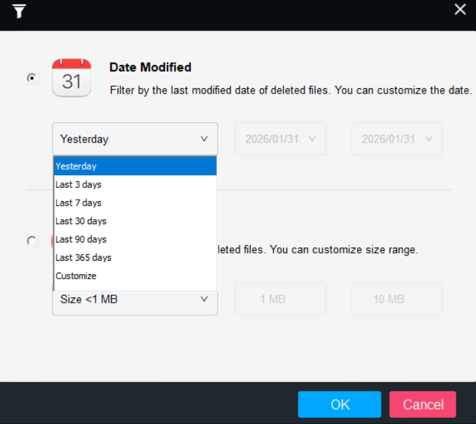This screenshot has height=424, width=476.
Task: Choose Last 7 days option
Action: (135, 202)
